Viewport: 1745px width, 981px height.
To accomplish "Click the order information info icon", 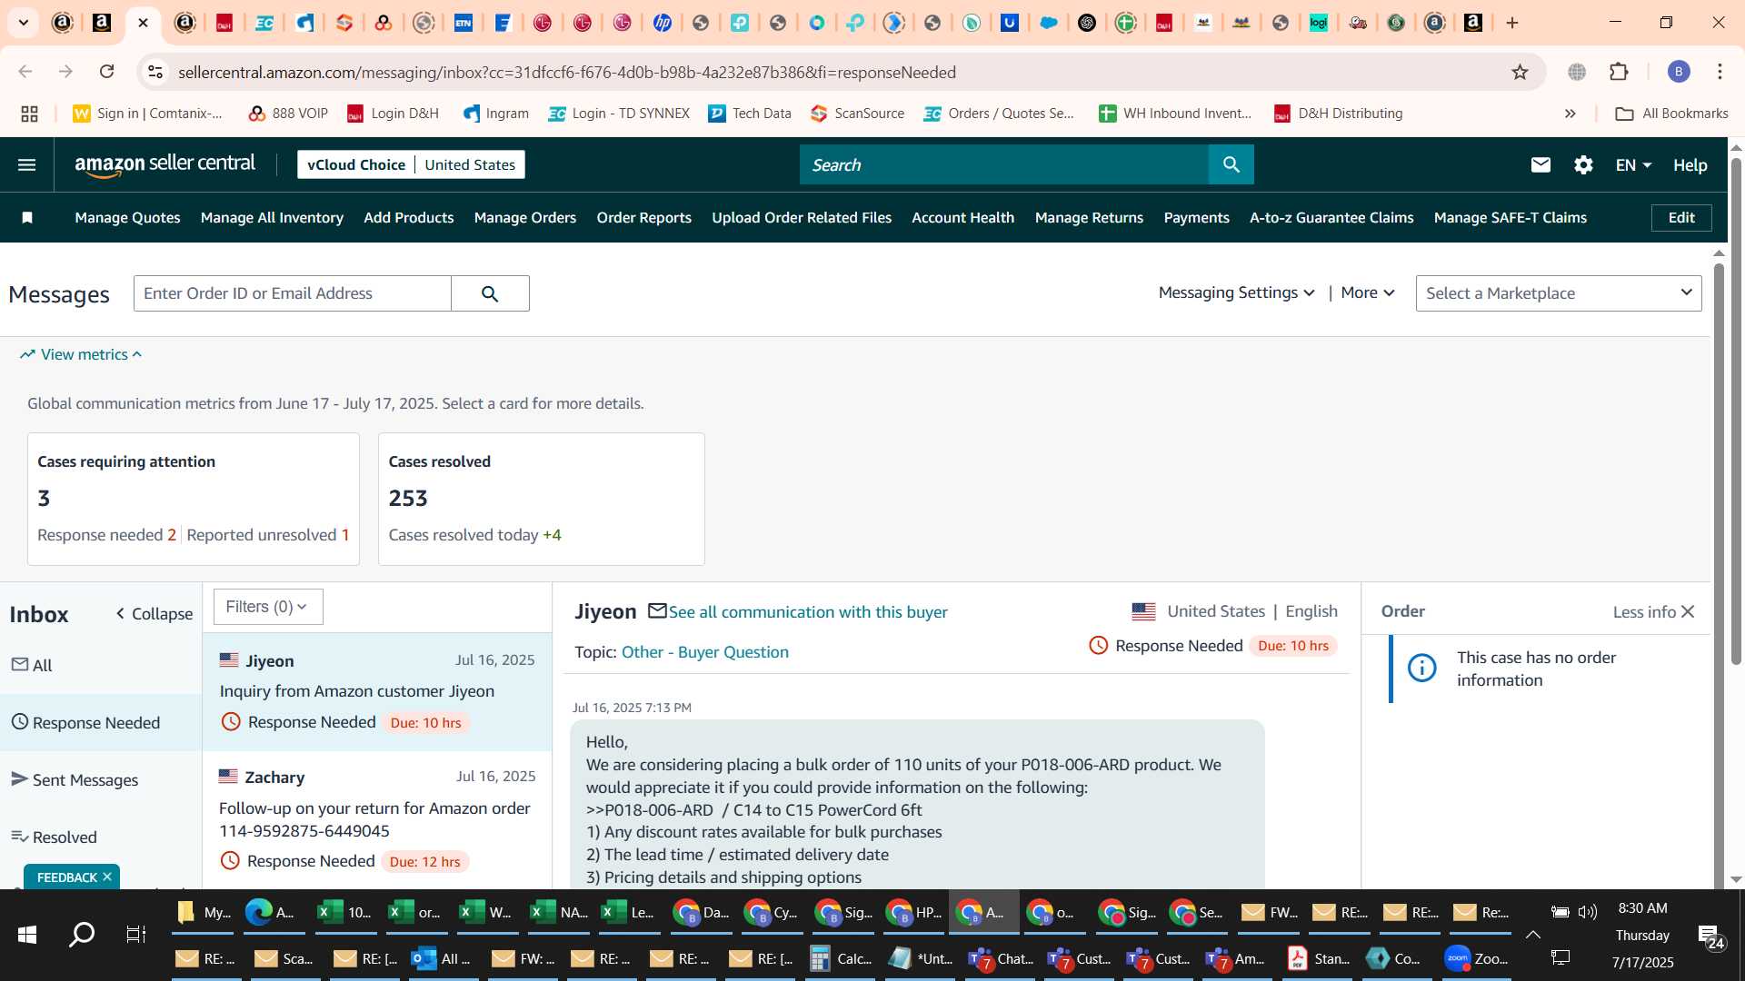I will tap(1421, 669).
